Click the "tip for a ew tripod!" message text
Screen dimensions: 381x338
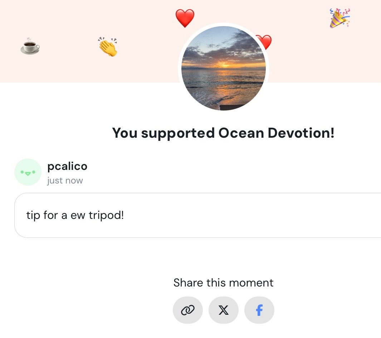tap(75, 215)
